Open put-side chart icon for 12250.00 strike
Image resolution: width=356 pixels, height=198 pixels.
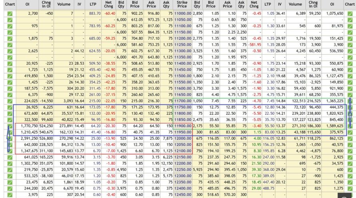point(350,170)
